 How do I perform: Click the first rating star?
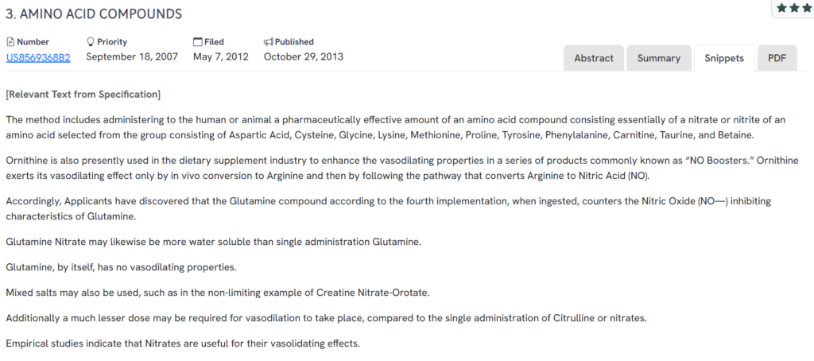(782, 8)
